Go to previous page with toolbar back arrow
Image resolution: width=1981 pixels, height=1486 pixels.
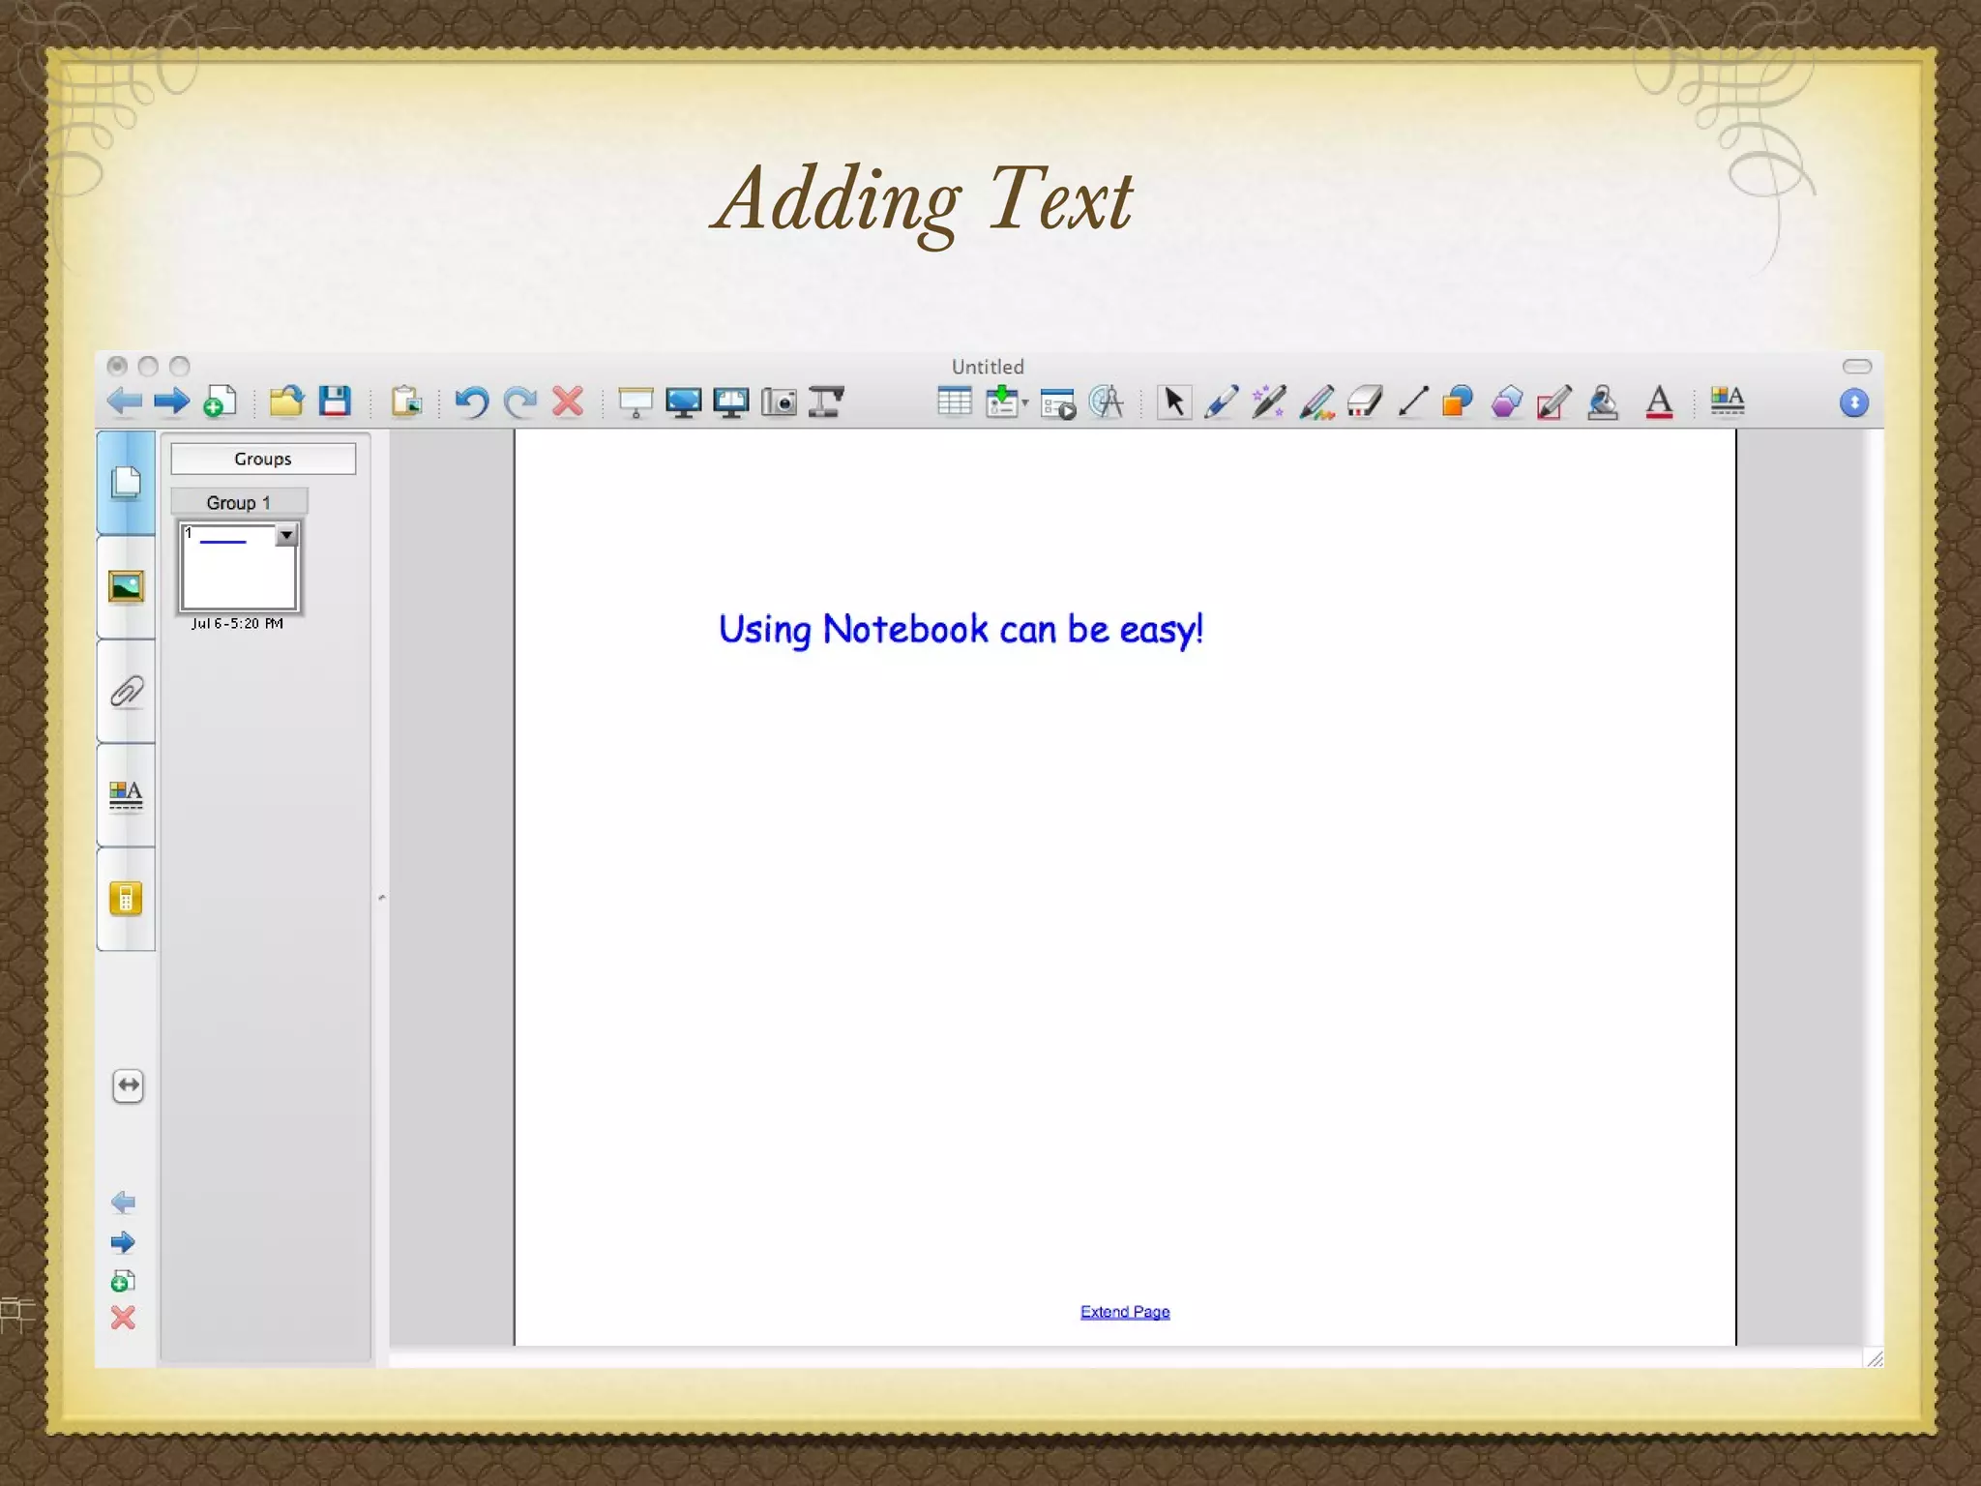click(125, 401)
